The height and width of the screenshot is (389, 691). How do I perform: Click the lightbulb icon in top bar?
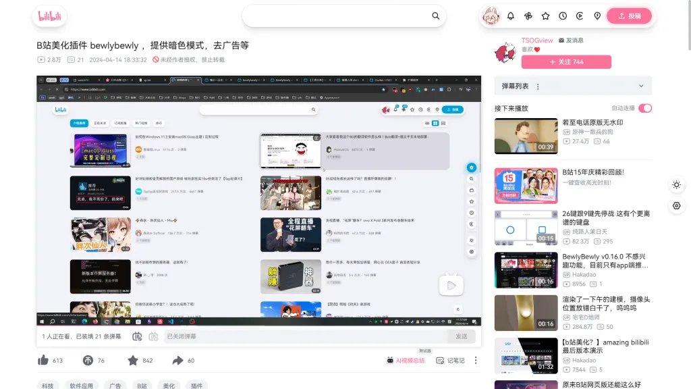tap(597, 16)
